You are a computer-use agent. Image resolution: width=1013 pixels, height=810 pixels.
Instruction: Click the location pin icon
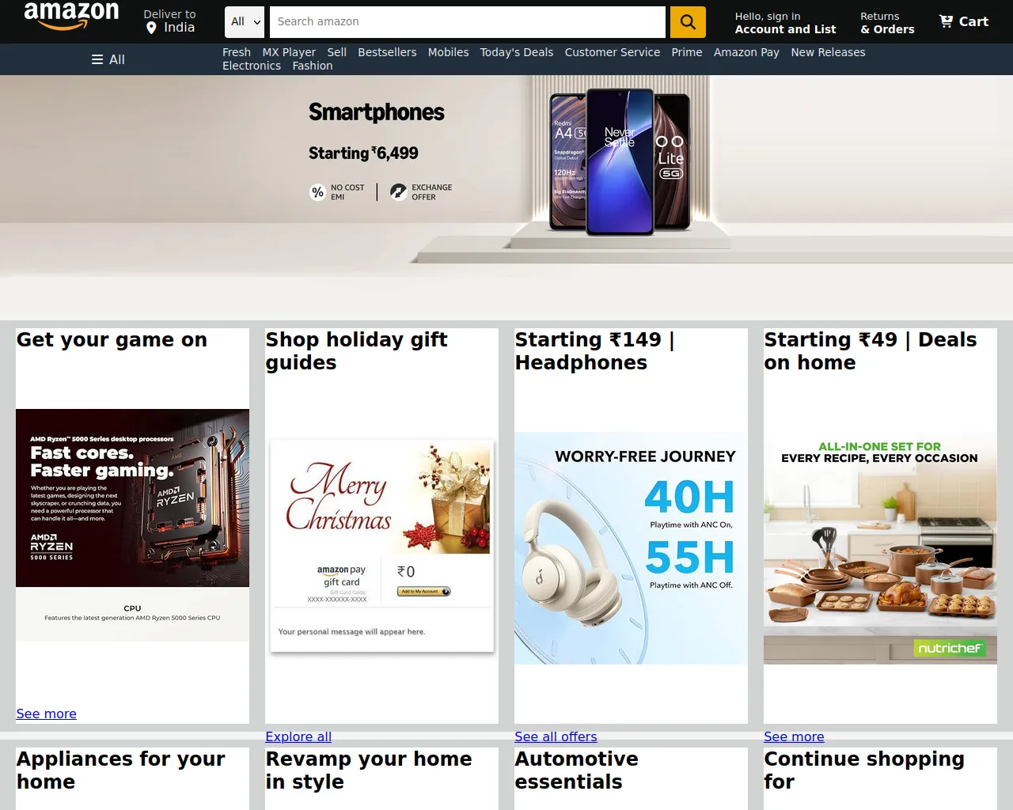click(151, 28)
